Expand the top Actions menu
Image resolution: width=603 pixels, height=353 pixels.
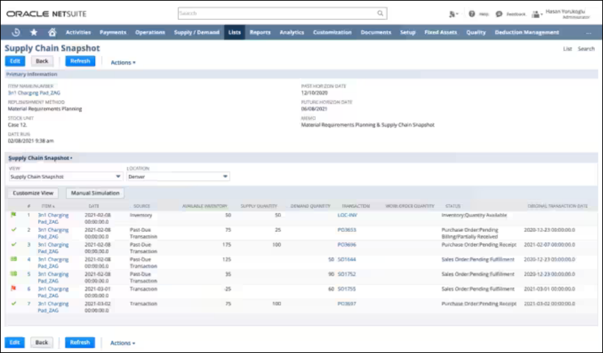click(123, 62)
